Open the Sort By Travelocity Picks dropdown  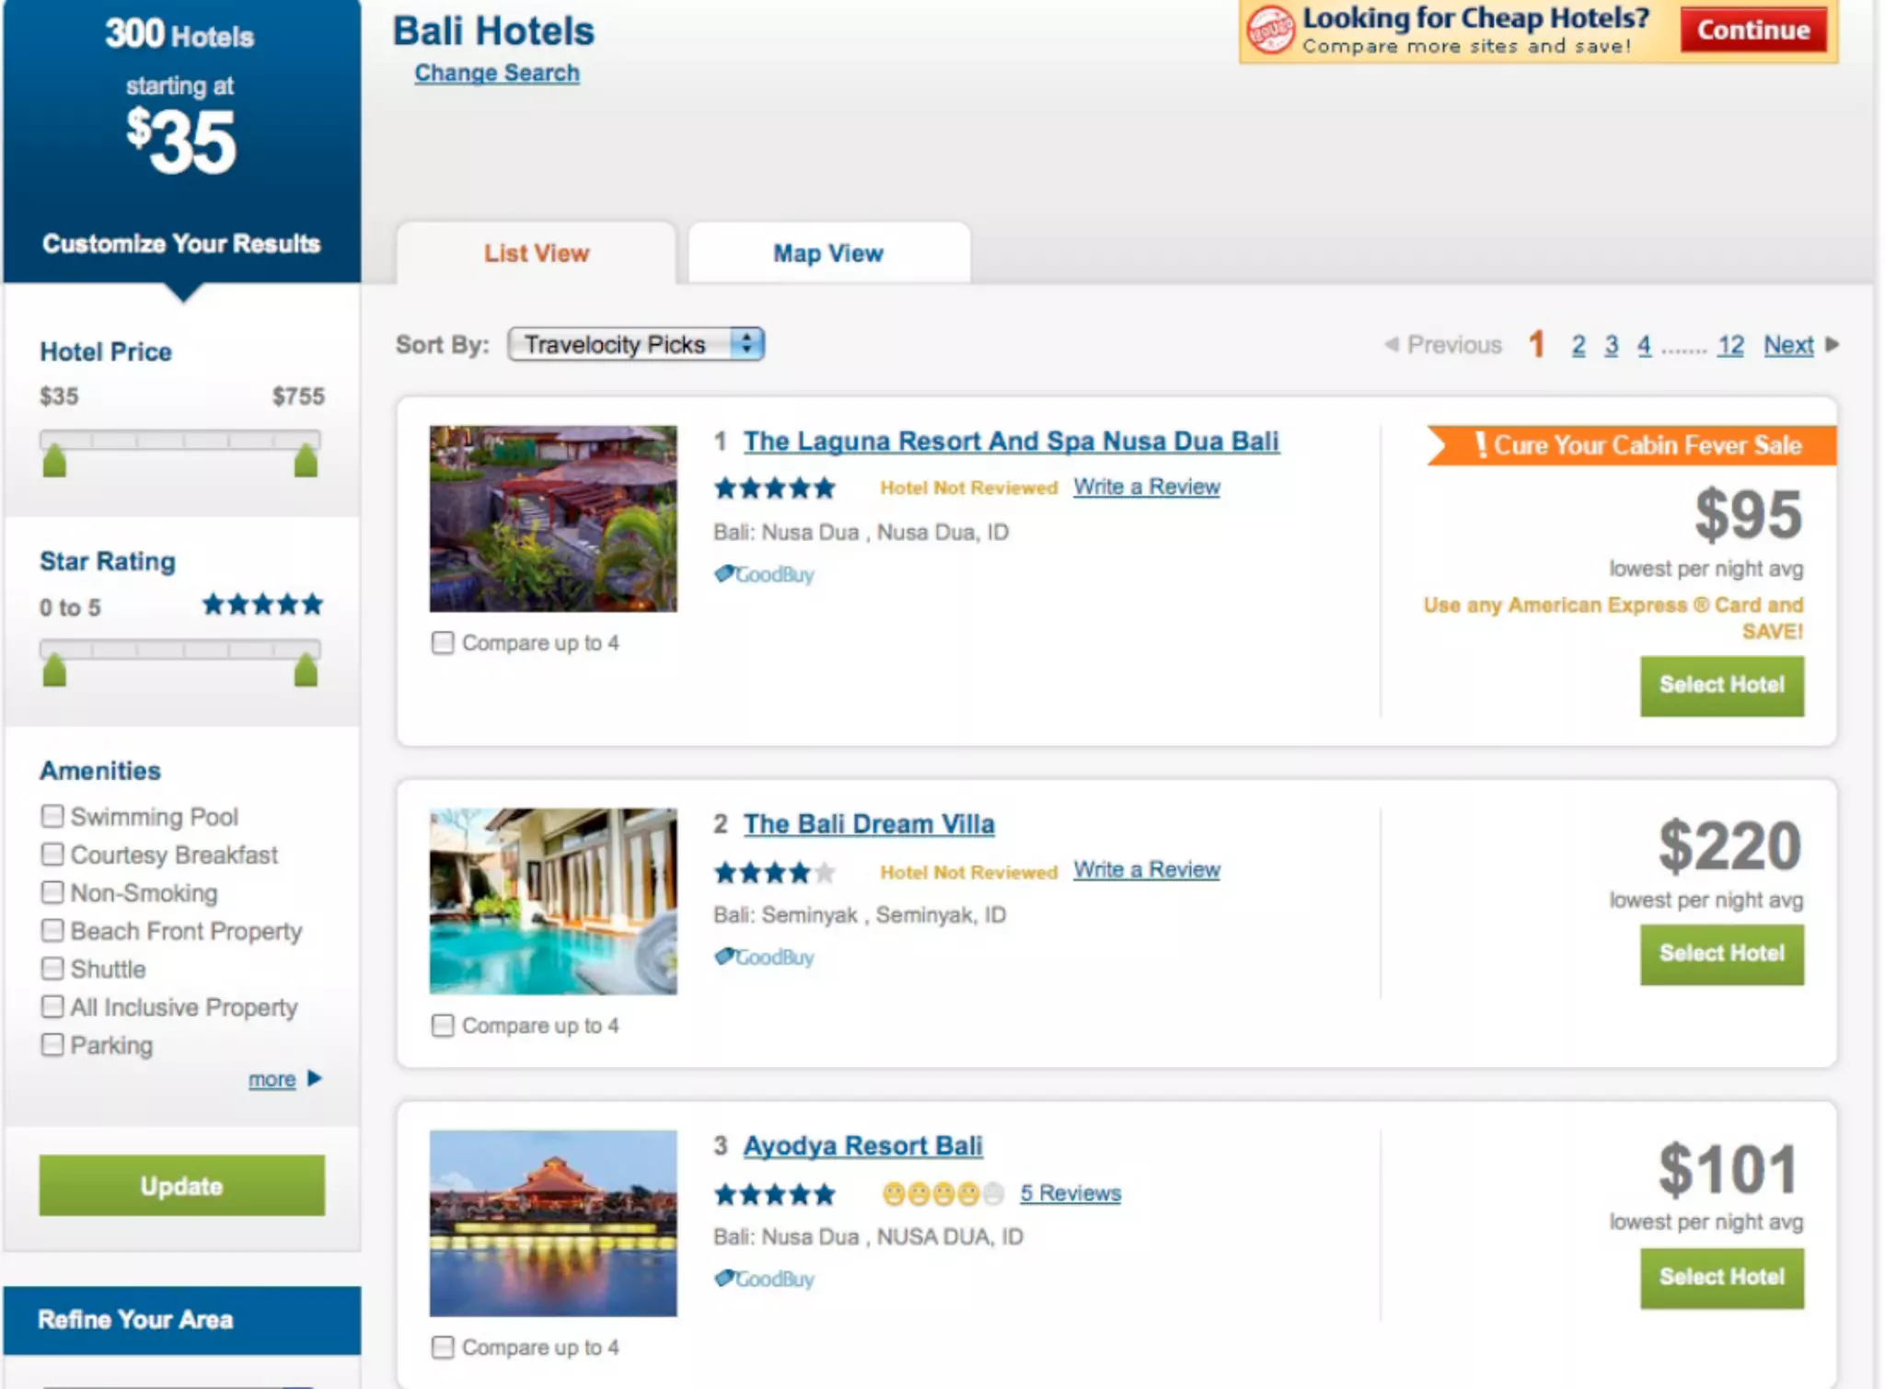coord(635,345)
